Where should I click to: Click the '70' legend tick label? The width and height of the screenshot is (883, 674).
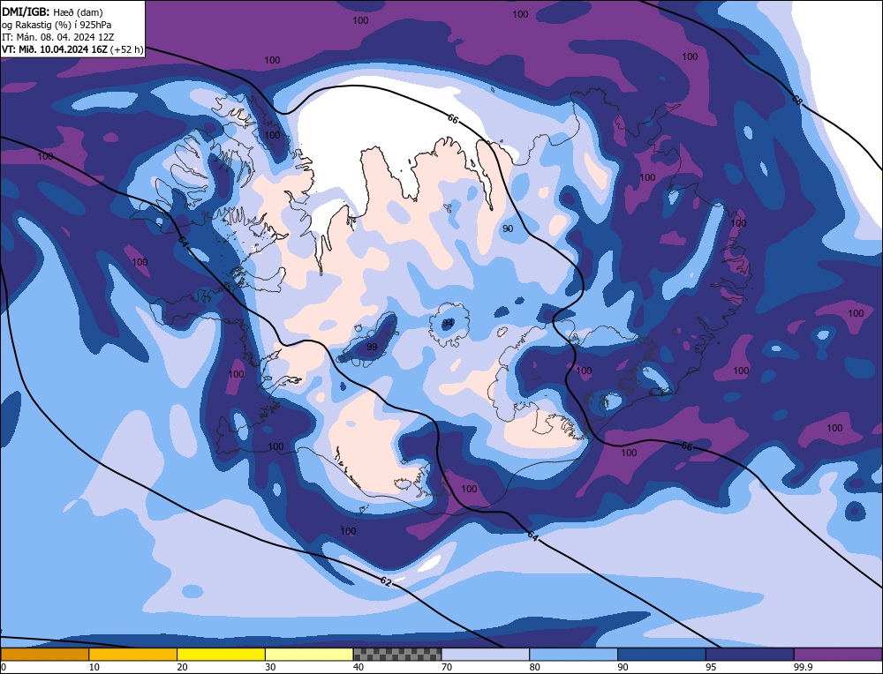(447, 667)
